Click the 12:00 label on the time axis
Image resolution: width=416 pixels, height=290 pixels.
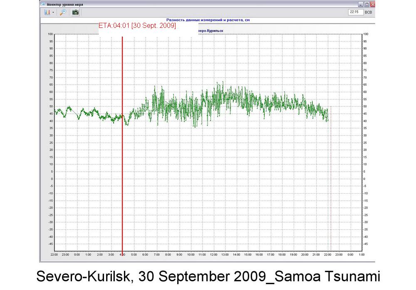click(213, 254)
